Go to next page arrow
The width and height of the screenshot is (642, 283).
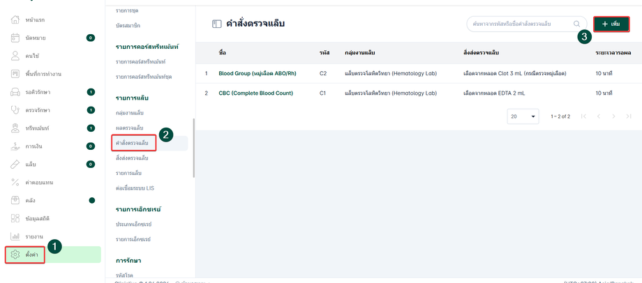click(613, 116)
